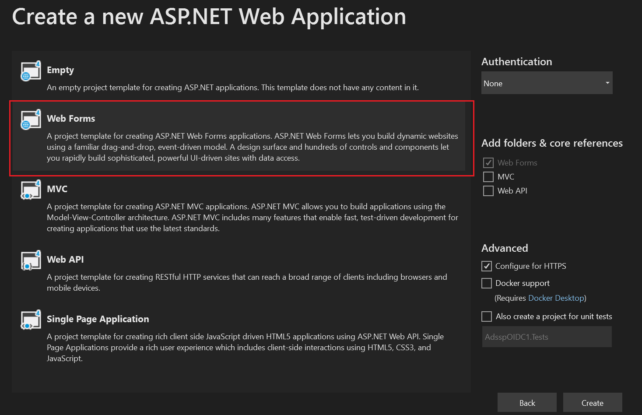Check Also create a project for unit tests
Screen dimensions: 642x415
(x=487, y=317)
